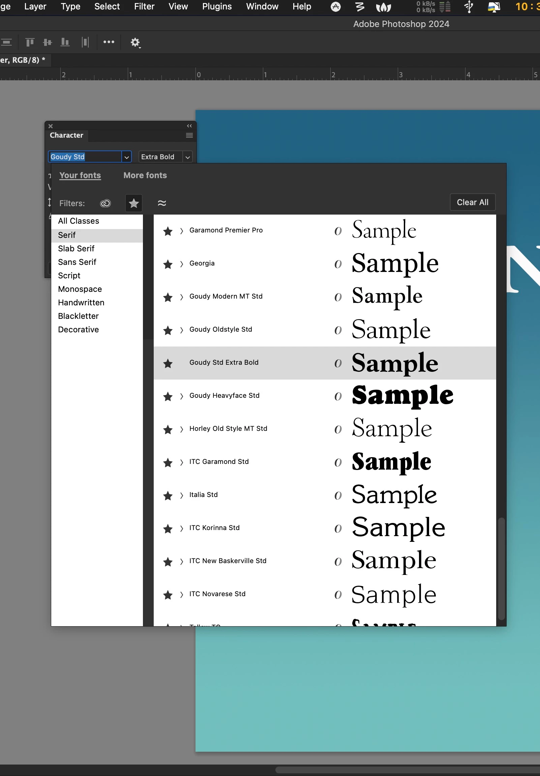Select ITC New Baskerville Std font row
Screen dimensions: 540x776
coord(325,561)
